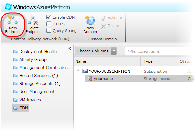
Task: Click the Filter listed items field
Action: 159,51
